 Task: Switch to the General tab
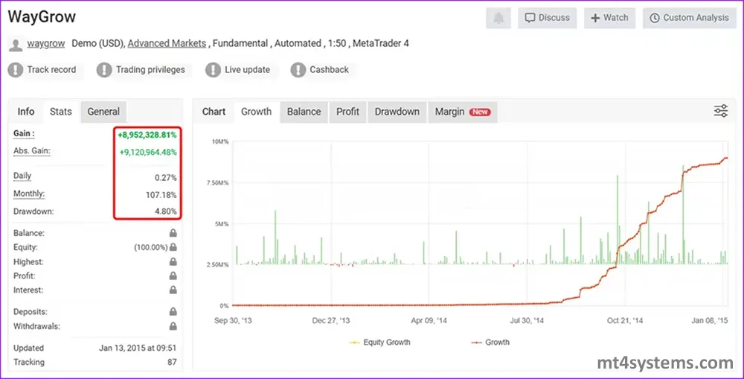103,112
